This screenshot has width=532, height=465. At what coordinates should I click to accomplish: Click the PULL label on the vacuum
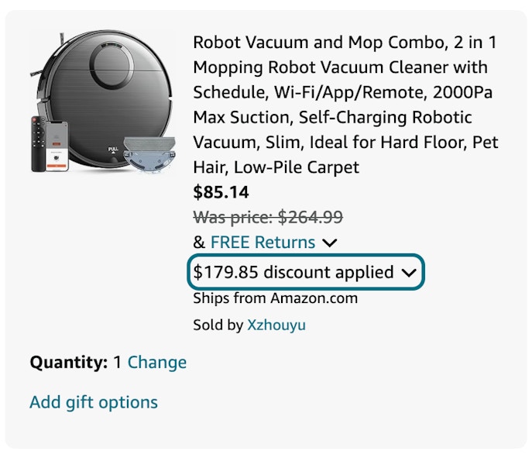(x=113, y=149)
